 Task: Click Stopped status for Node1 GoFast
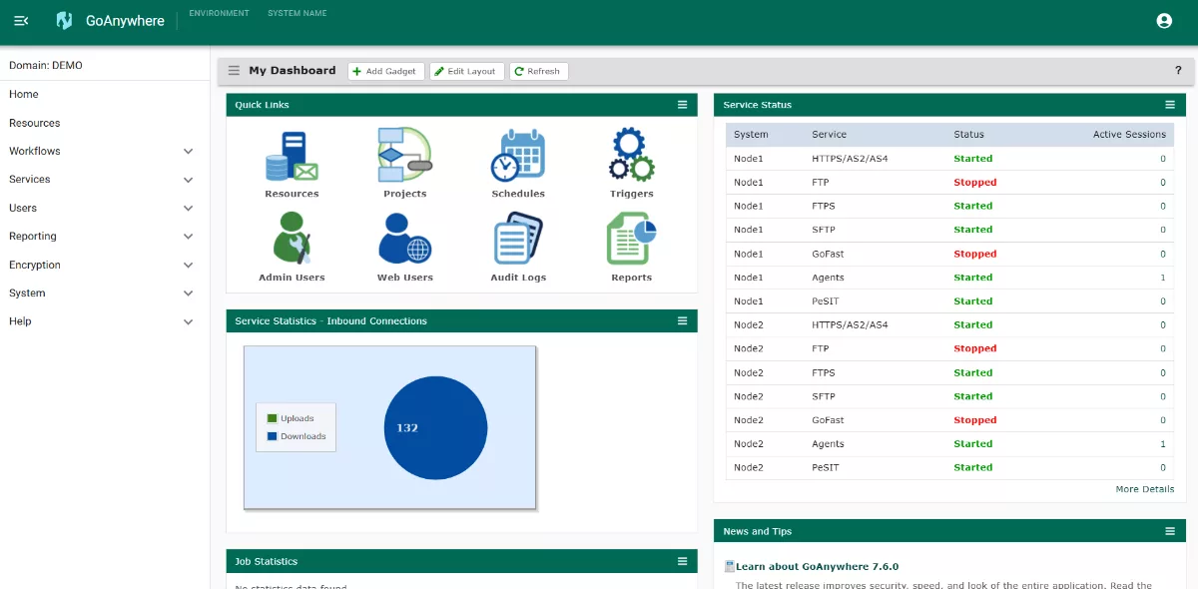point(975,254)
